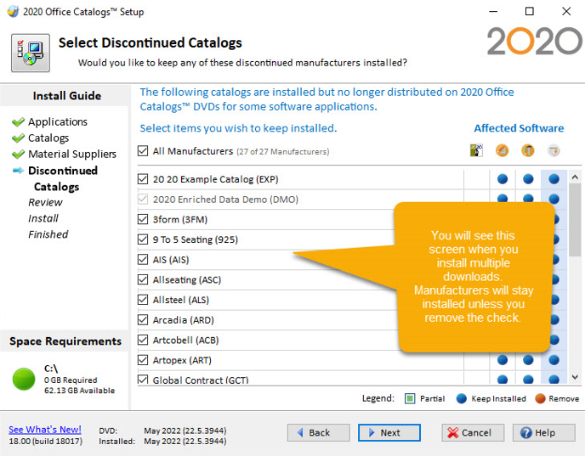
Task: Click the Keep Installed legend blue dot
Action: (x=462, y=398)
